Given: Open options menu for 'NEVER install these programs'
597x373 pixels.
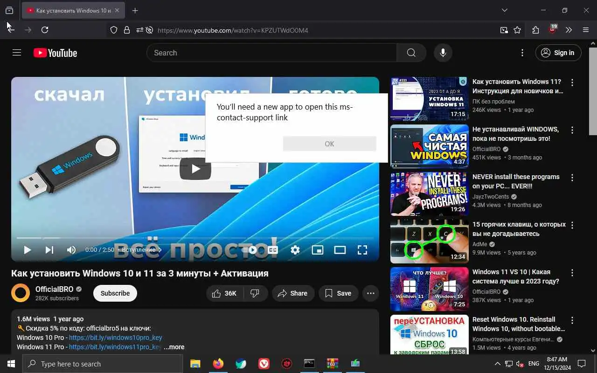Looking at the screenshot, I should pyautogui.click(x=572, y=178).
